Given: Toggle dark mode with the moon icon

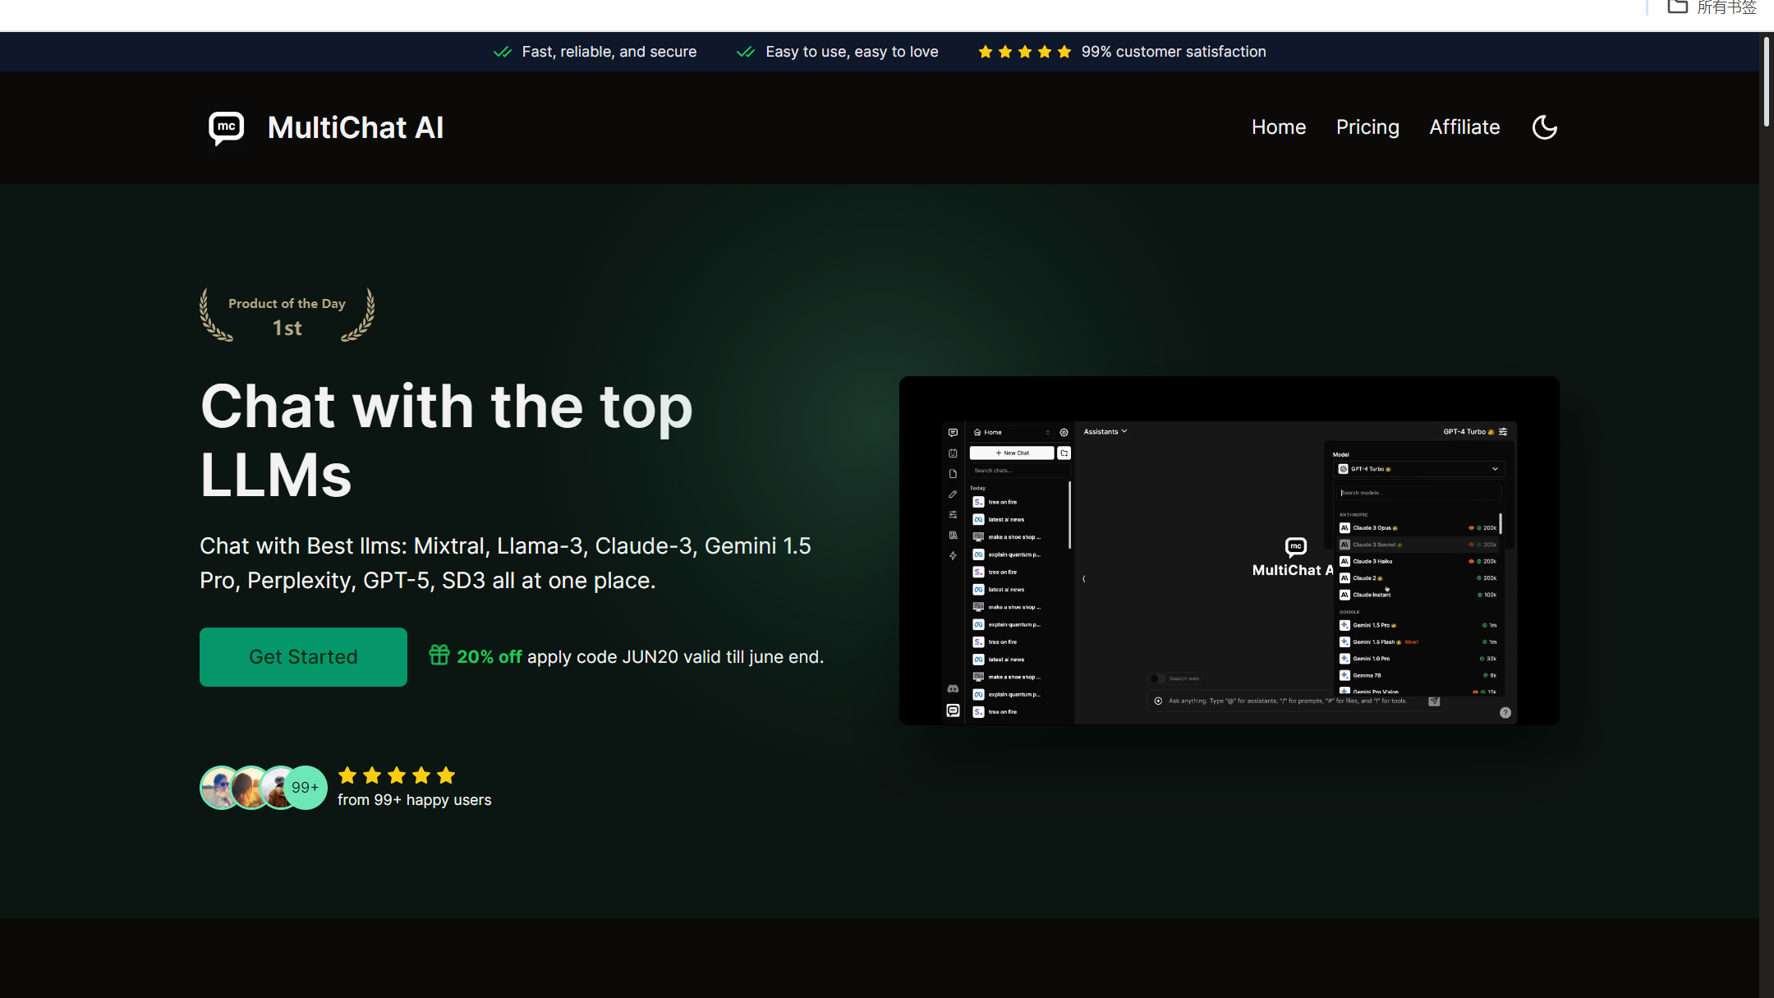Looking at the screenshot, I should tap(1544, 127).
